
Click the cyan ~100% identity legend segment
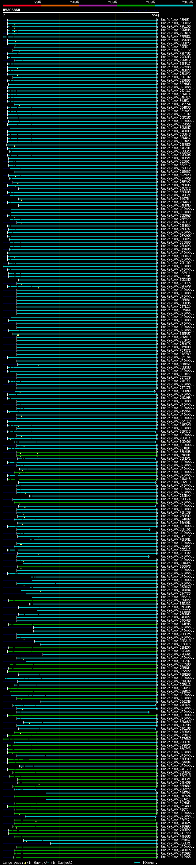coord(174,6)
